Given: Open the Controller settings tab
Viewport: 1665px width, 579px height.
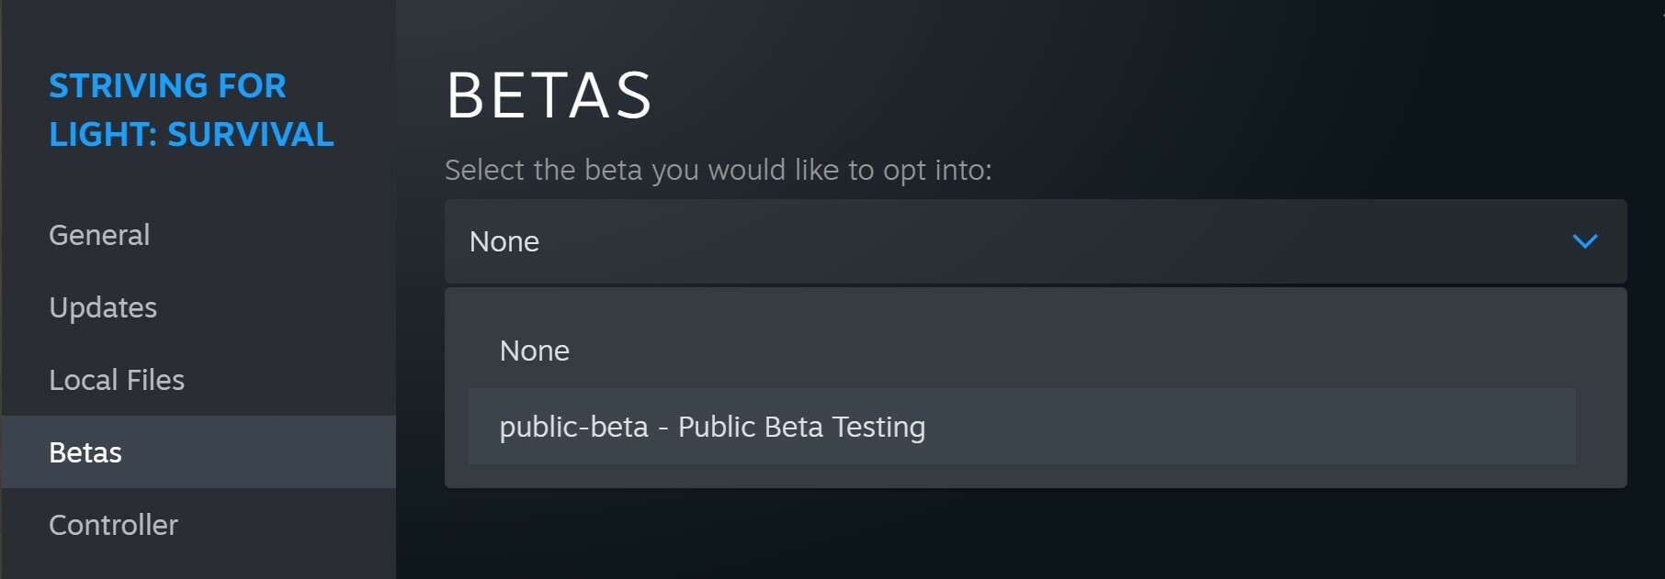Looking at the screenshot, I should pos(113,525).
